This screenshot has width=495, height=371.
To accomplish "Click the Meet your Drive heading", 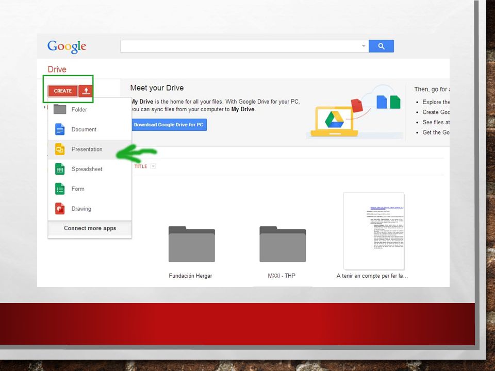I will pyautogui.click(x=157, y=88).
